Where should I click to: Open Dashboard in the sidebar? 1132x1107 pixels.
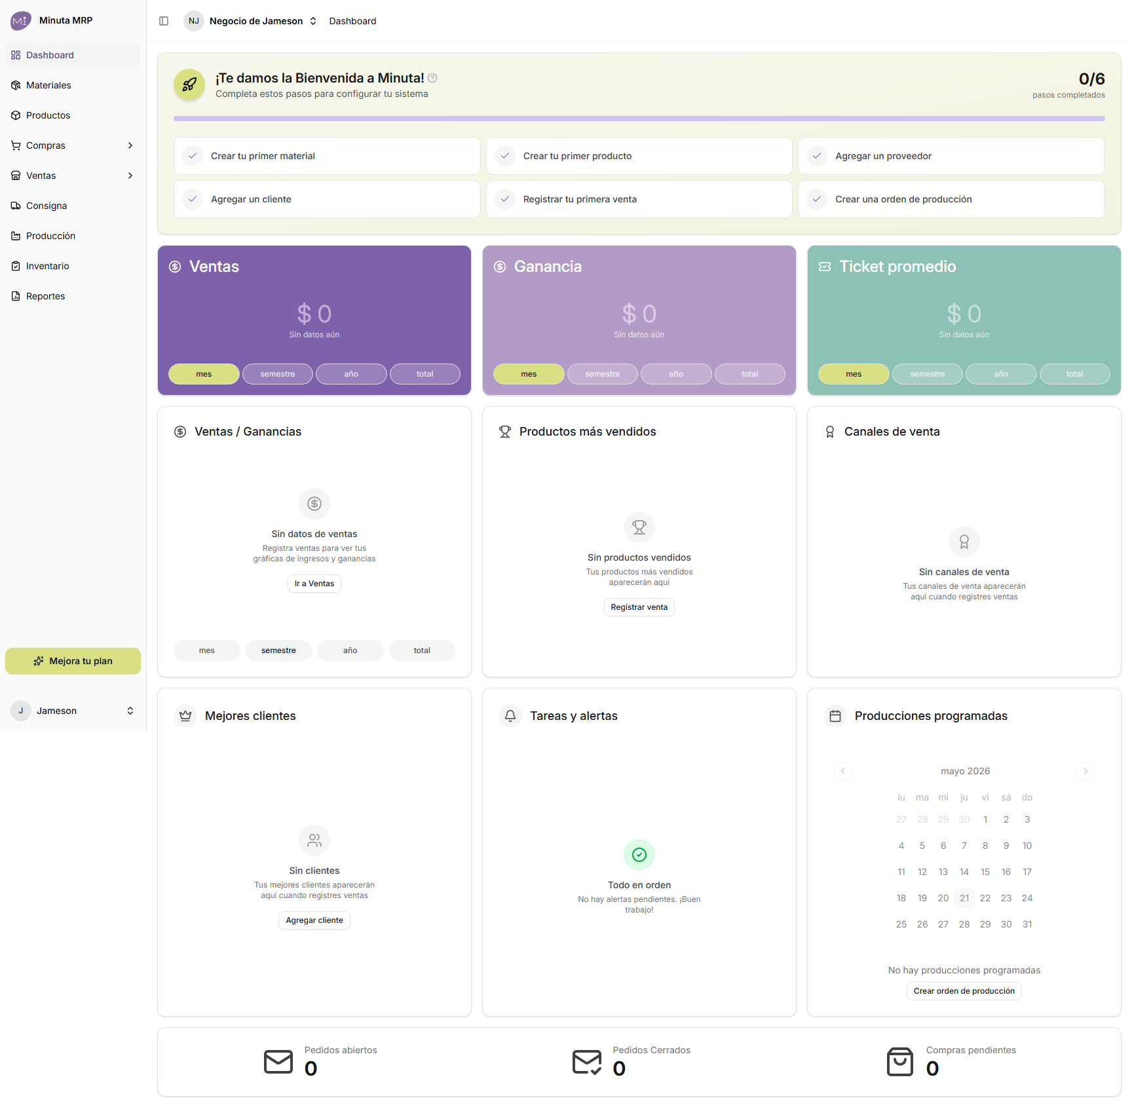pyautogui.click(x=73, y=55)
